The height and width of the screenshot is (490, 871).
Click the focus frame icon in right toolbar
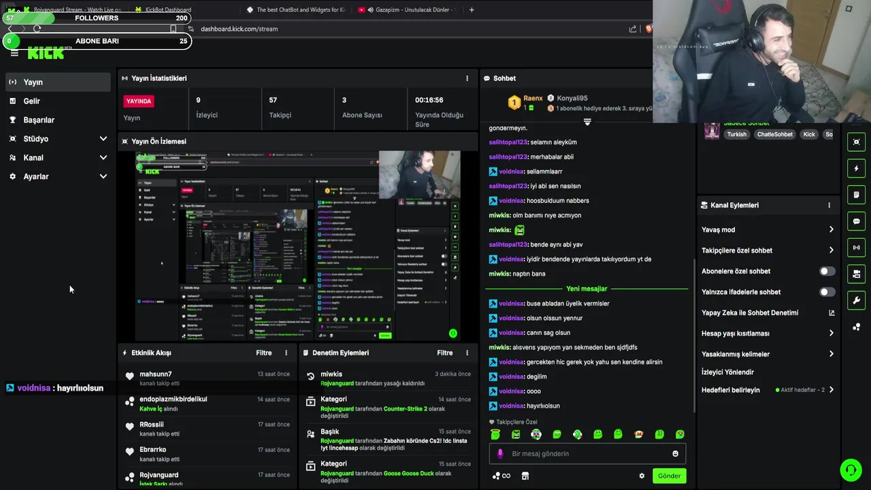pyautogui.click(x=856, y=142)
